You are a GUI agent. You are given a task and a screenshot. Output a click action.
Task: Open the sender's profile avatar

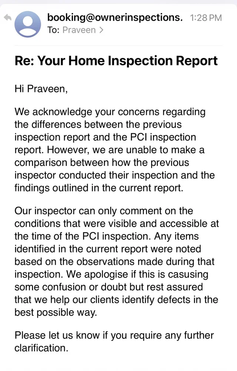click(x=28, y=24)
